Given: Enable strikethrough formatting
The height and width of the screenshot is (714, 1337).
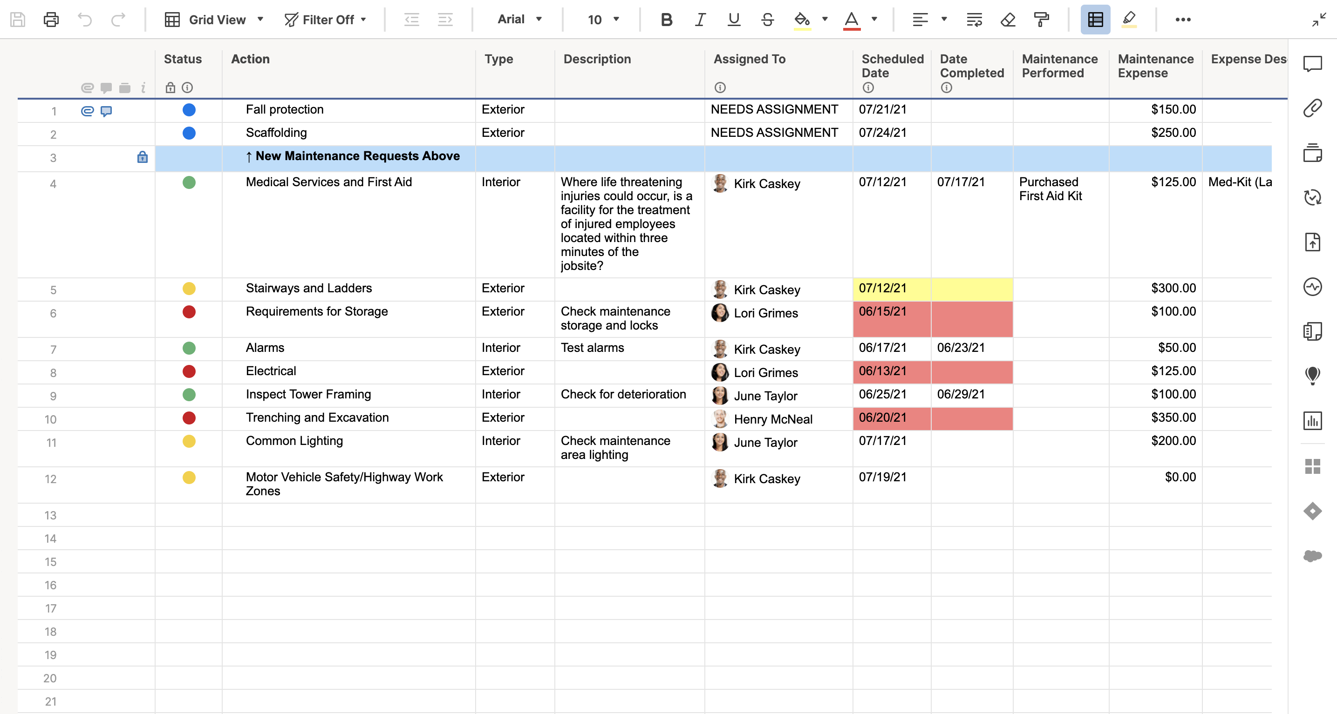Looking at the screenshot, I should [x=767, y=20].
